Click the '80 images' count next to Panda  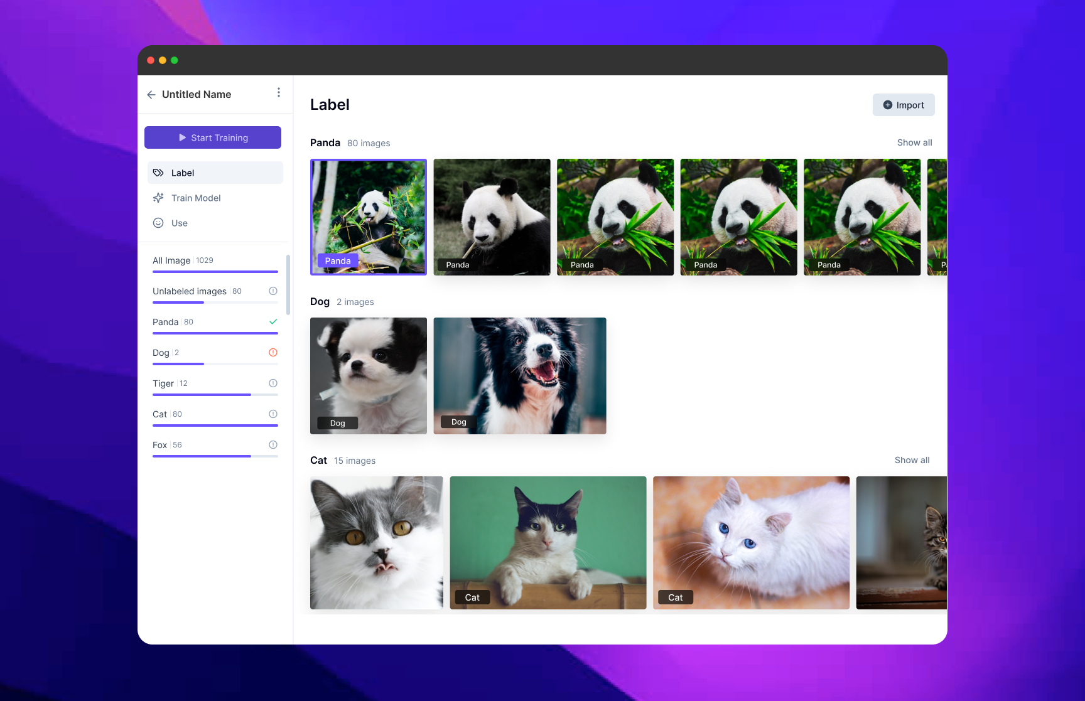click(369, 143)
